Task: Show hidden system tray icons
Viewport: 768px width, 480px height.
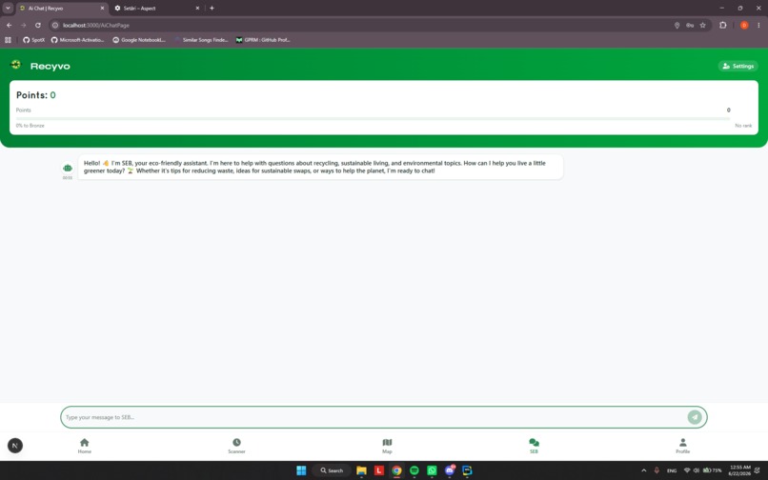Action: click(x=643, y=470)
